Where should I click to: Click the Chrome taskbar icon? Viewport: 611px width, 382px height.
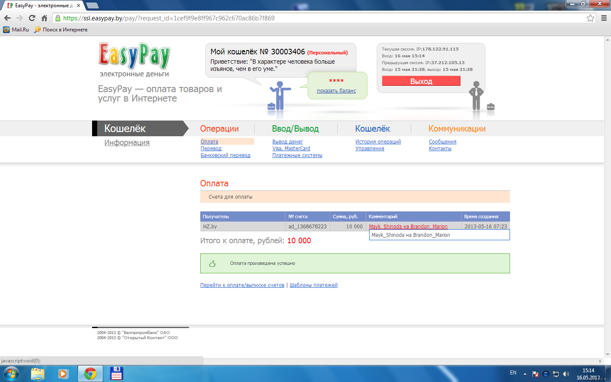coord(90,374)
